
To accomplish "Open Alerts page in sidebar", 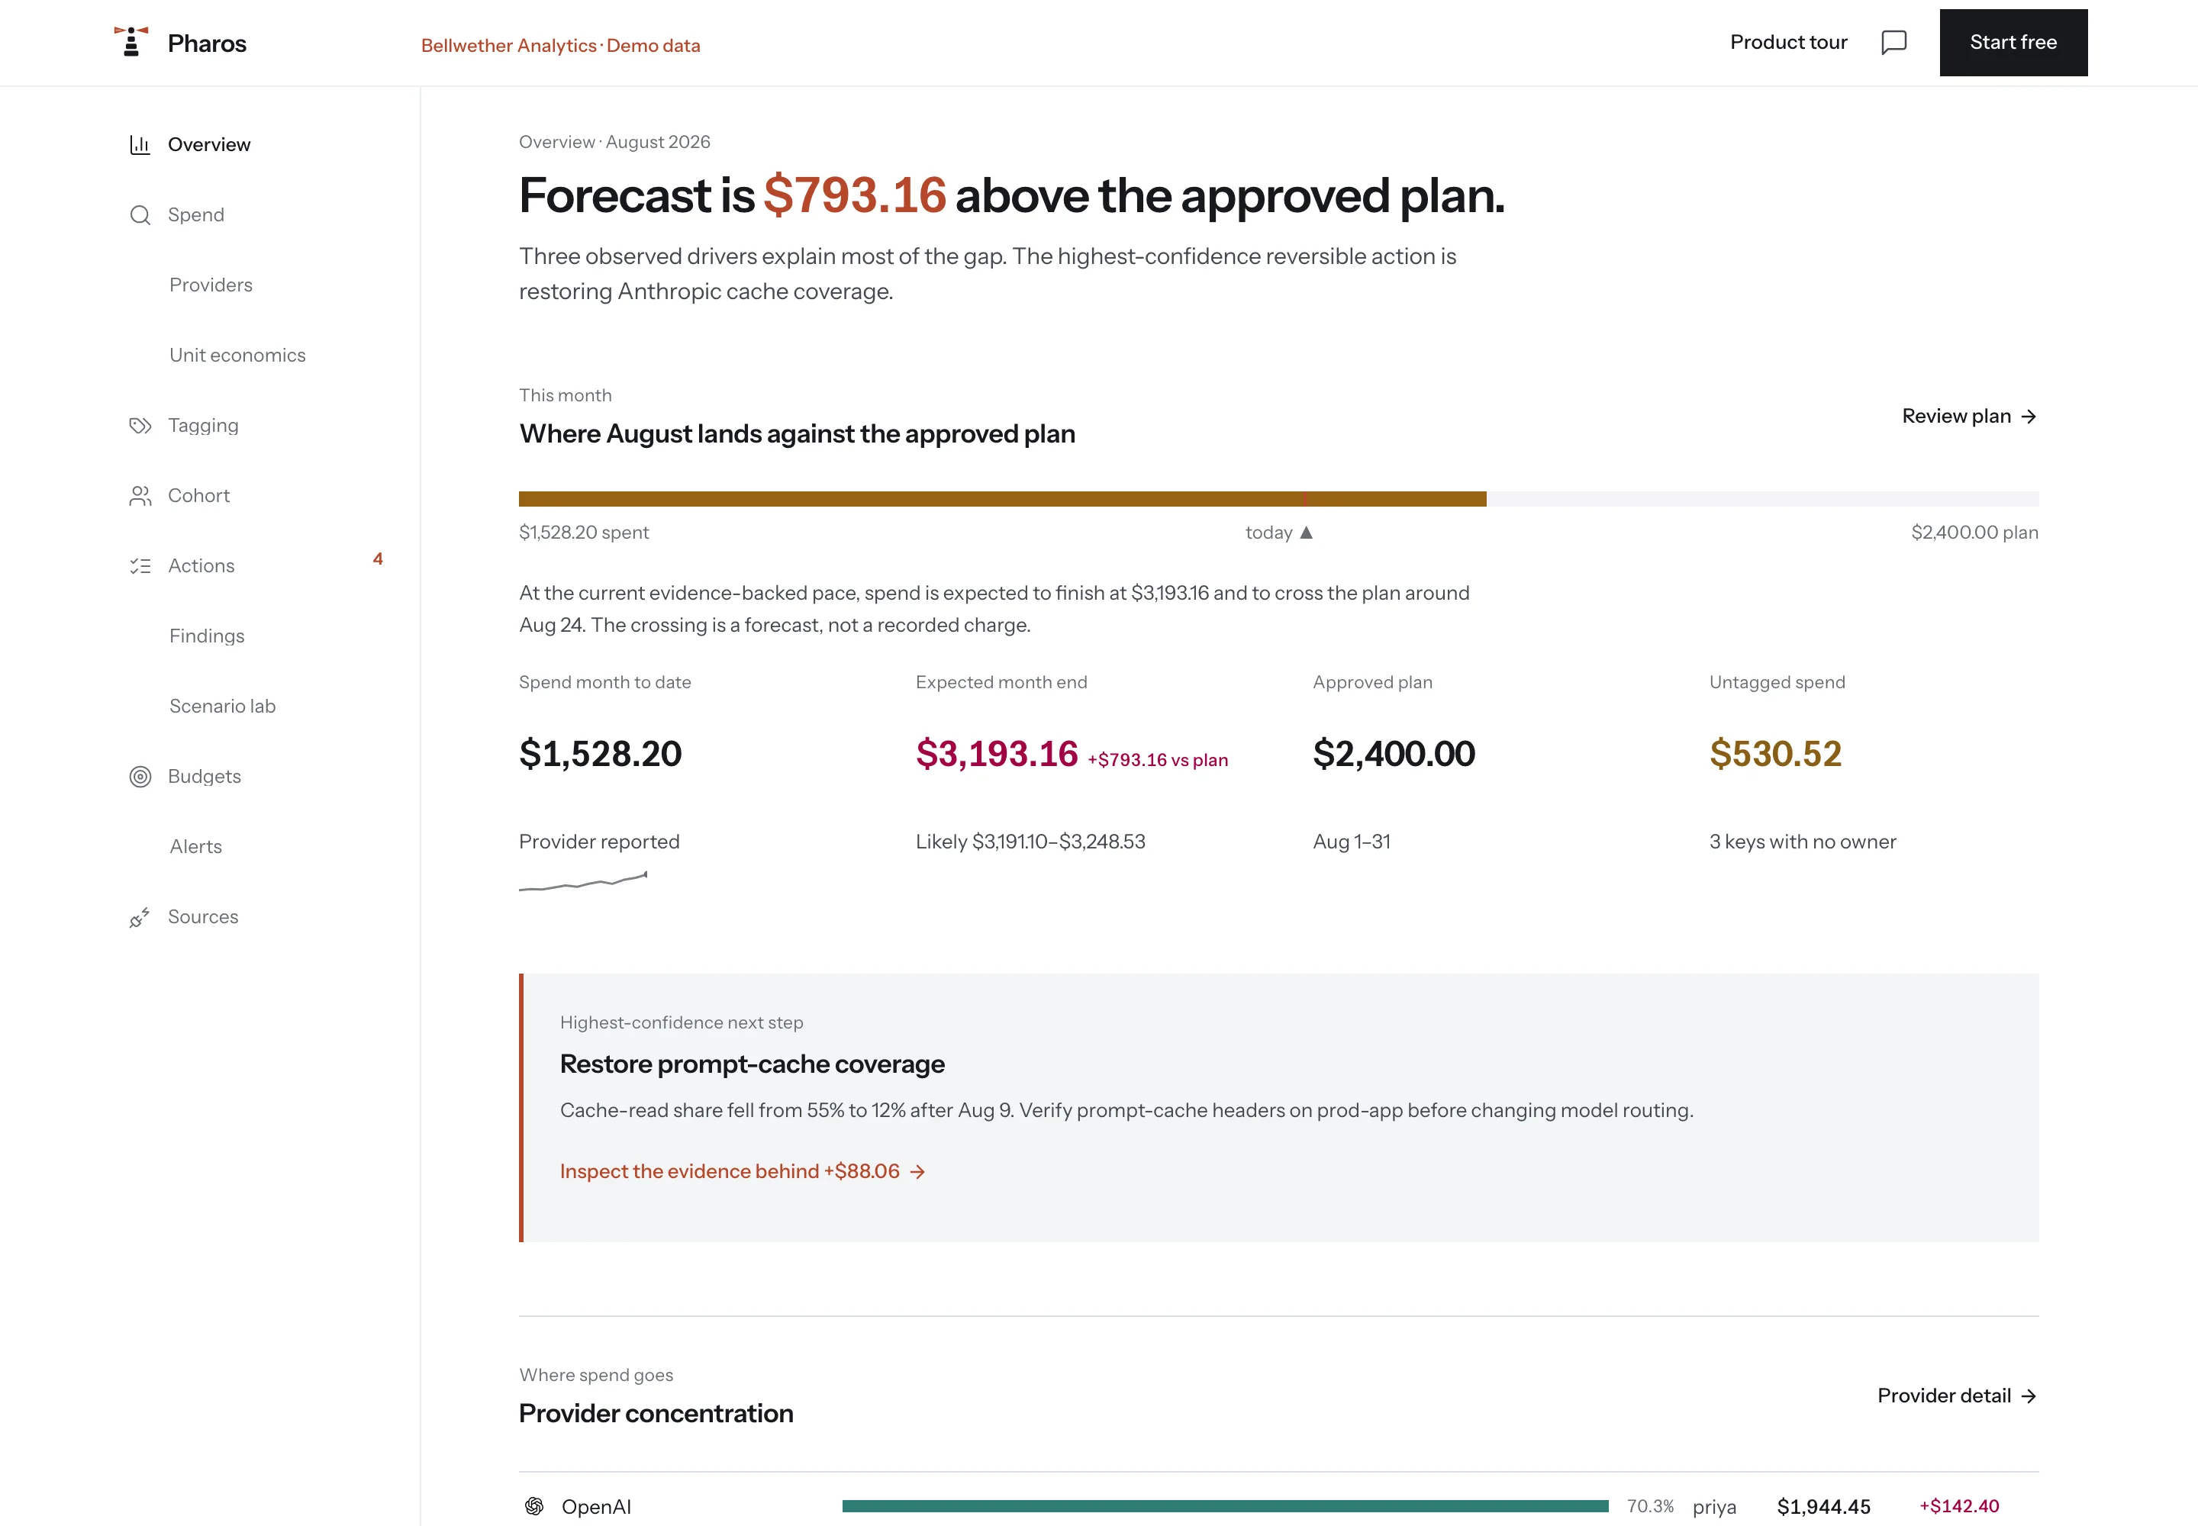I will pyautogui.click(x=195, y=846).
